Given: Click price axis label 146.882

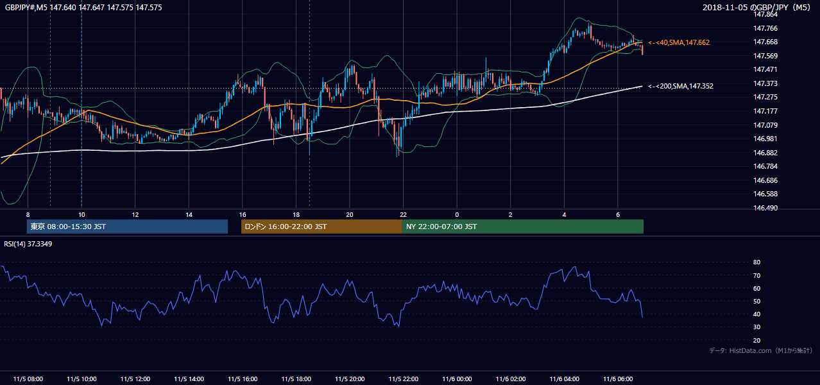Looking at the screenshot, I should 765,153.
